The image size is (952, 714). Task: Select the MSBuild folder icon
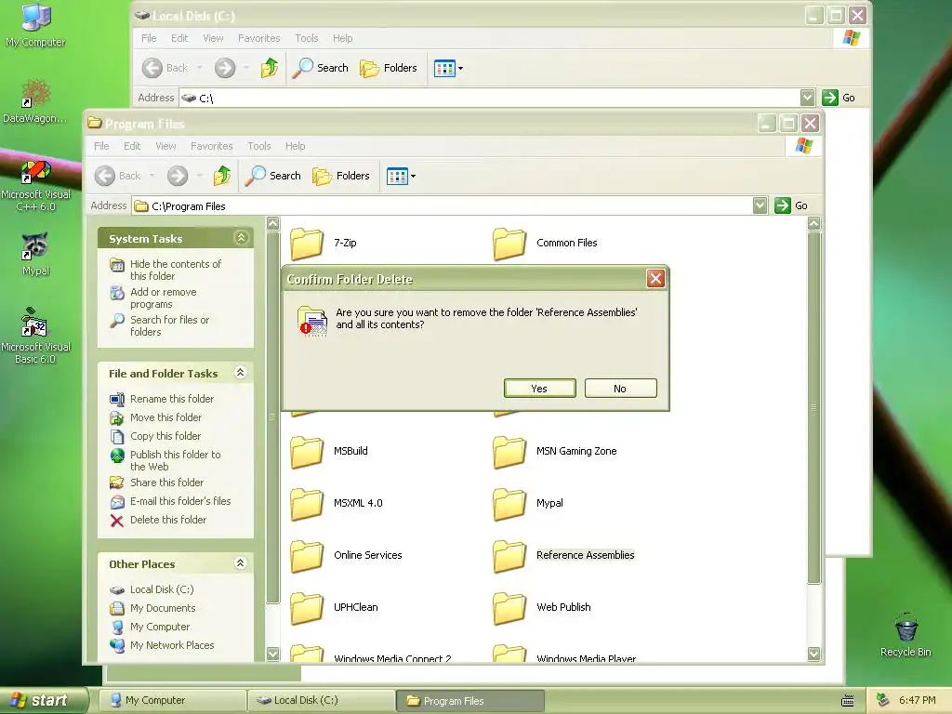click(307, 452)
